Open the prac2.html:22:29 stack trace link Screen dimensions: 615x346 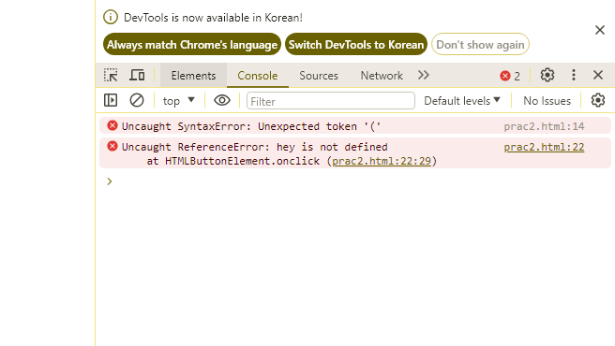(382, 161)
